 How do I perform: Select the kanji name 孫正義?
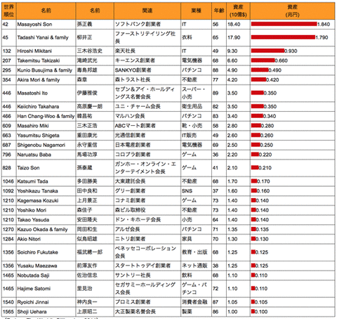(84, 25)
